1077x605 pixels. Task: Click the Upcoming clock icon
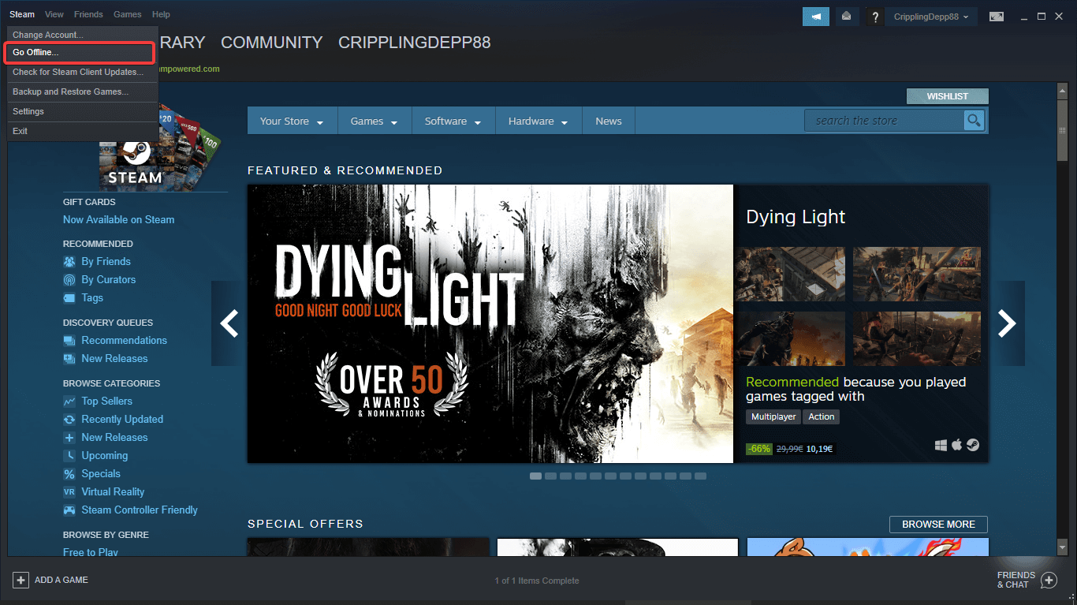tap(69, 456)
